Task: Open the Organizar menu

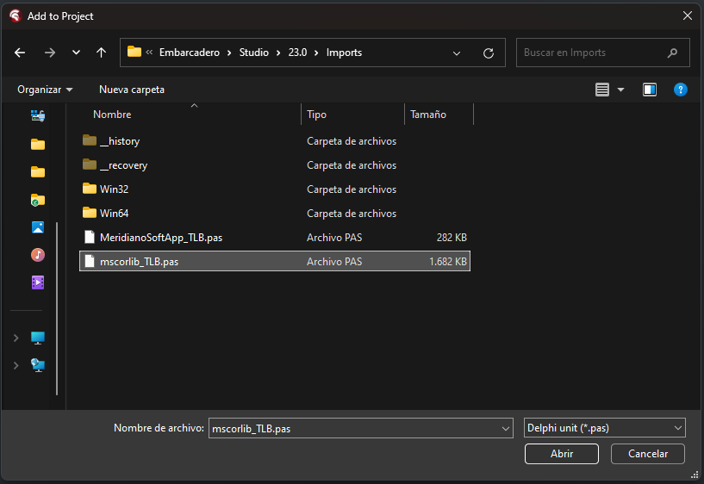Action: (45, 90)
